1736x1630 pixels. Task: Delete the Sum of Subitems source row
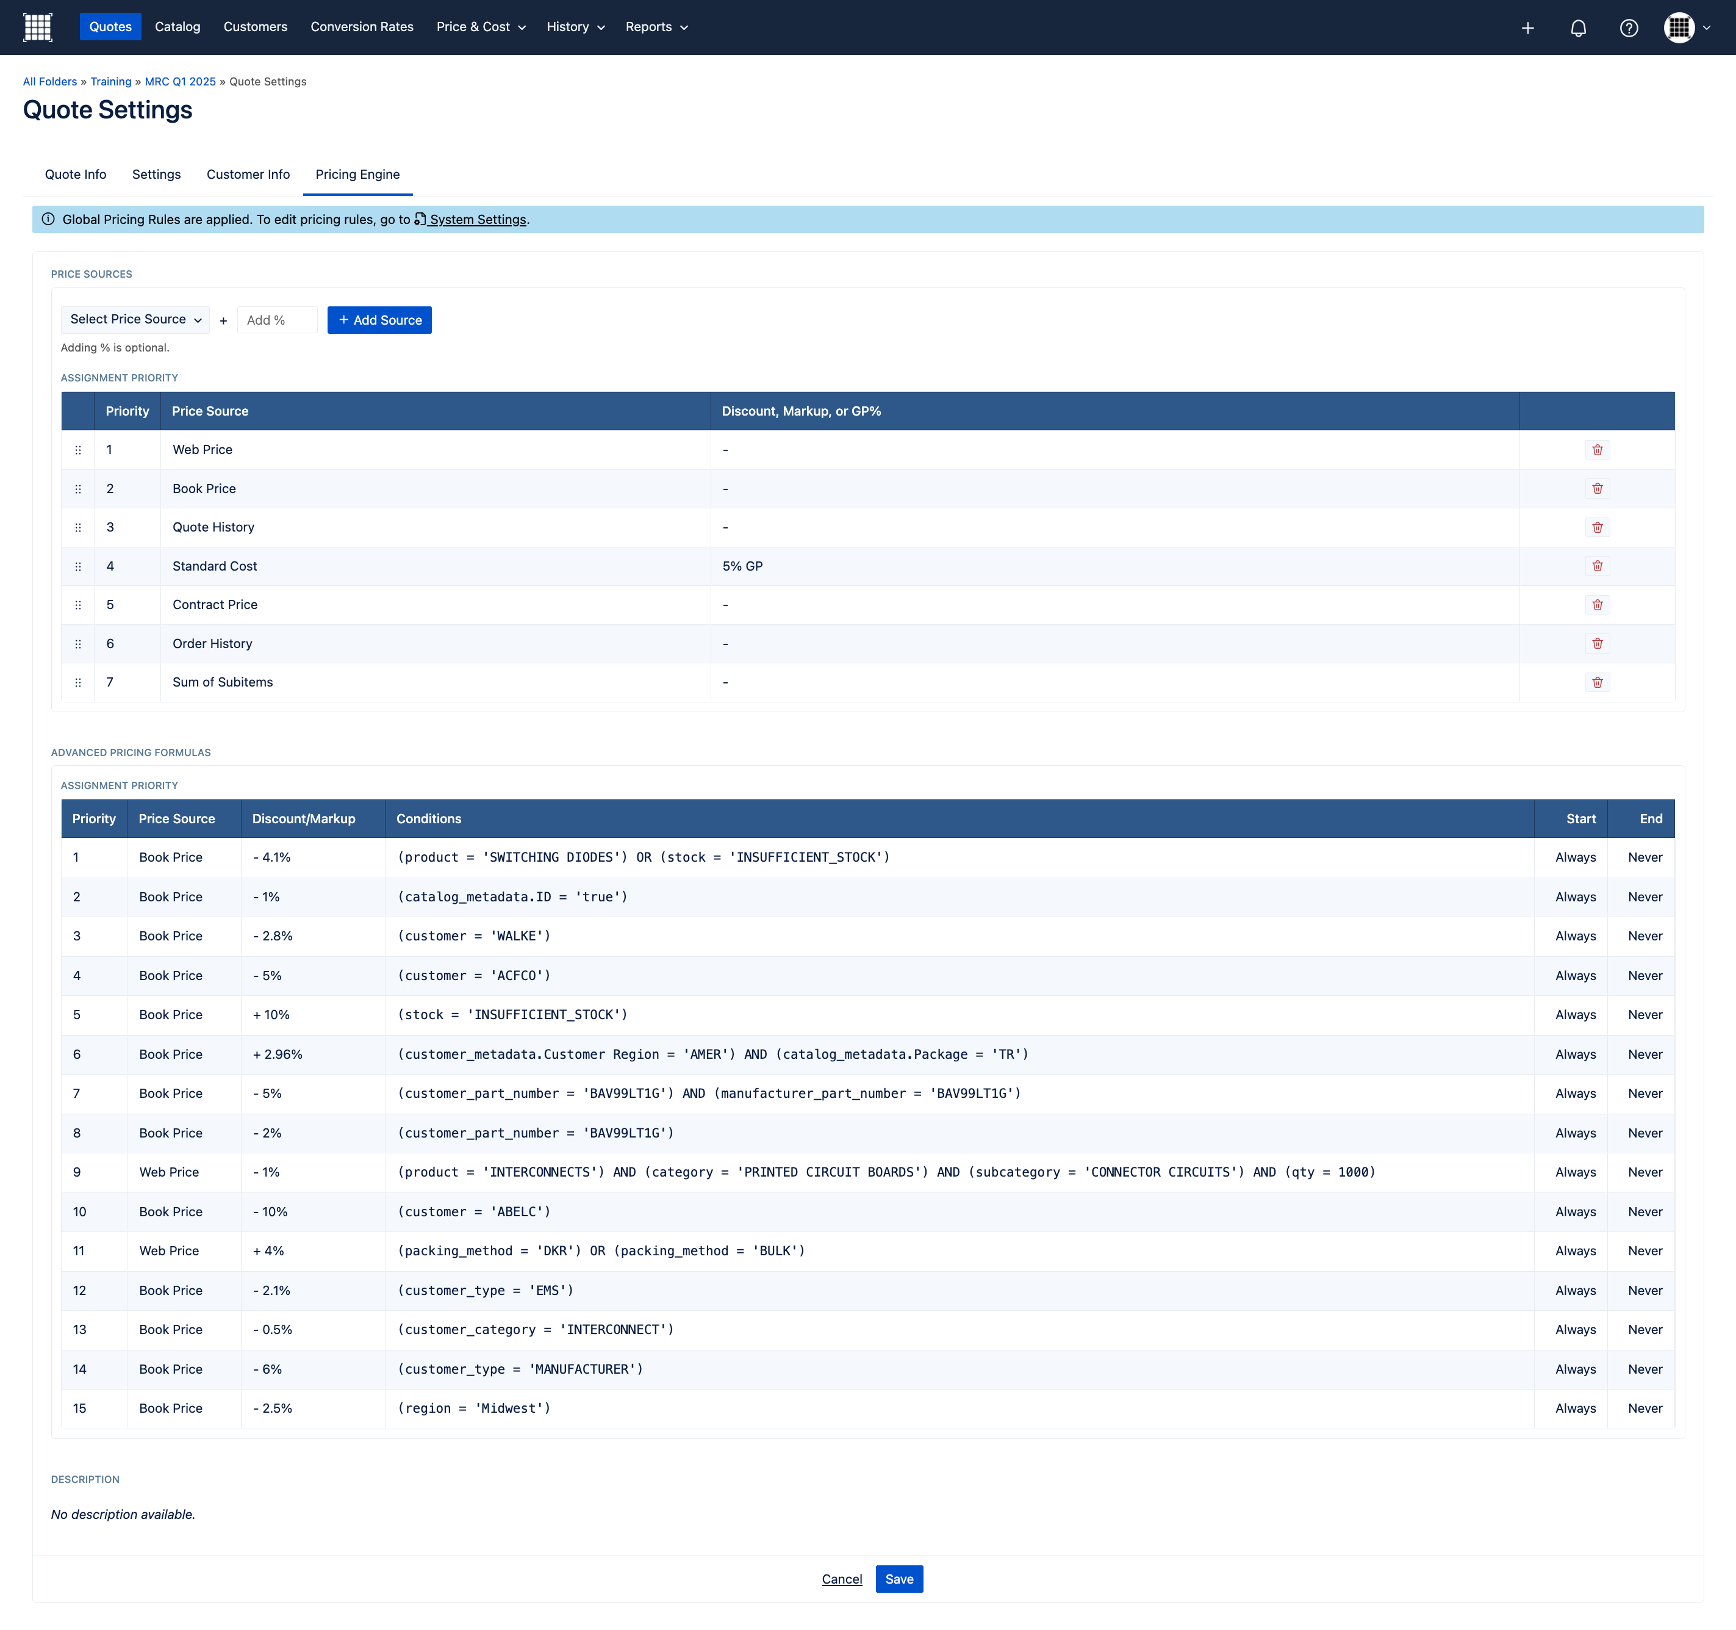1597,682
